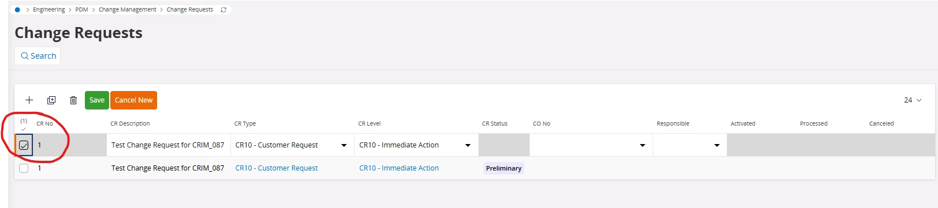Check the second row's checkbox
This screenshot has width=938, height=208.
click(x=24, y=168)
